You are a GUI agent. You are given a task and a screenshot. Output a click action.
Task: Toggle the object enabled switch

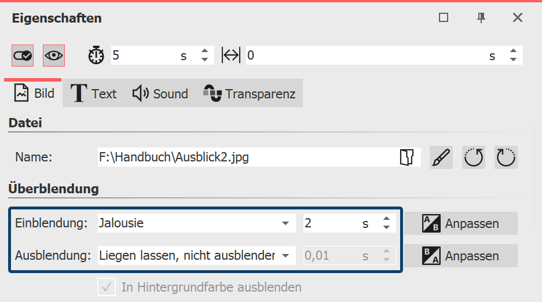click(23, 56)
